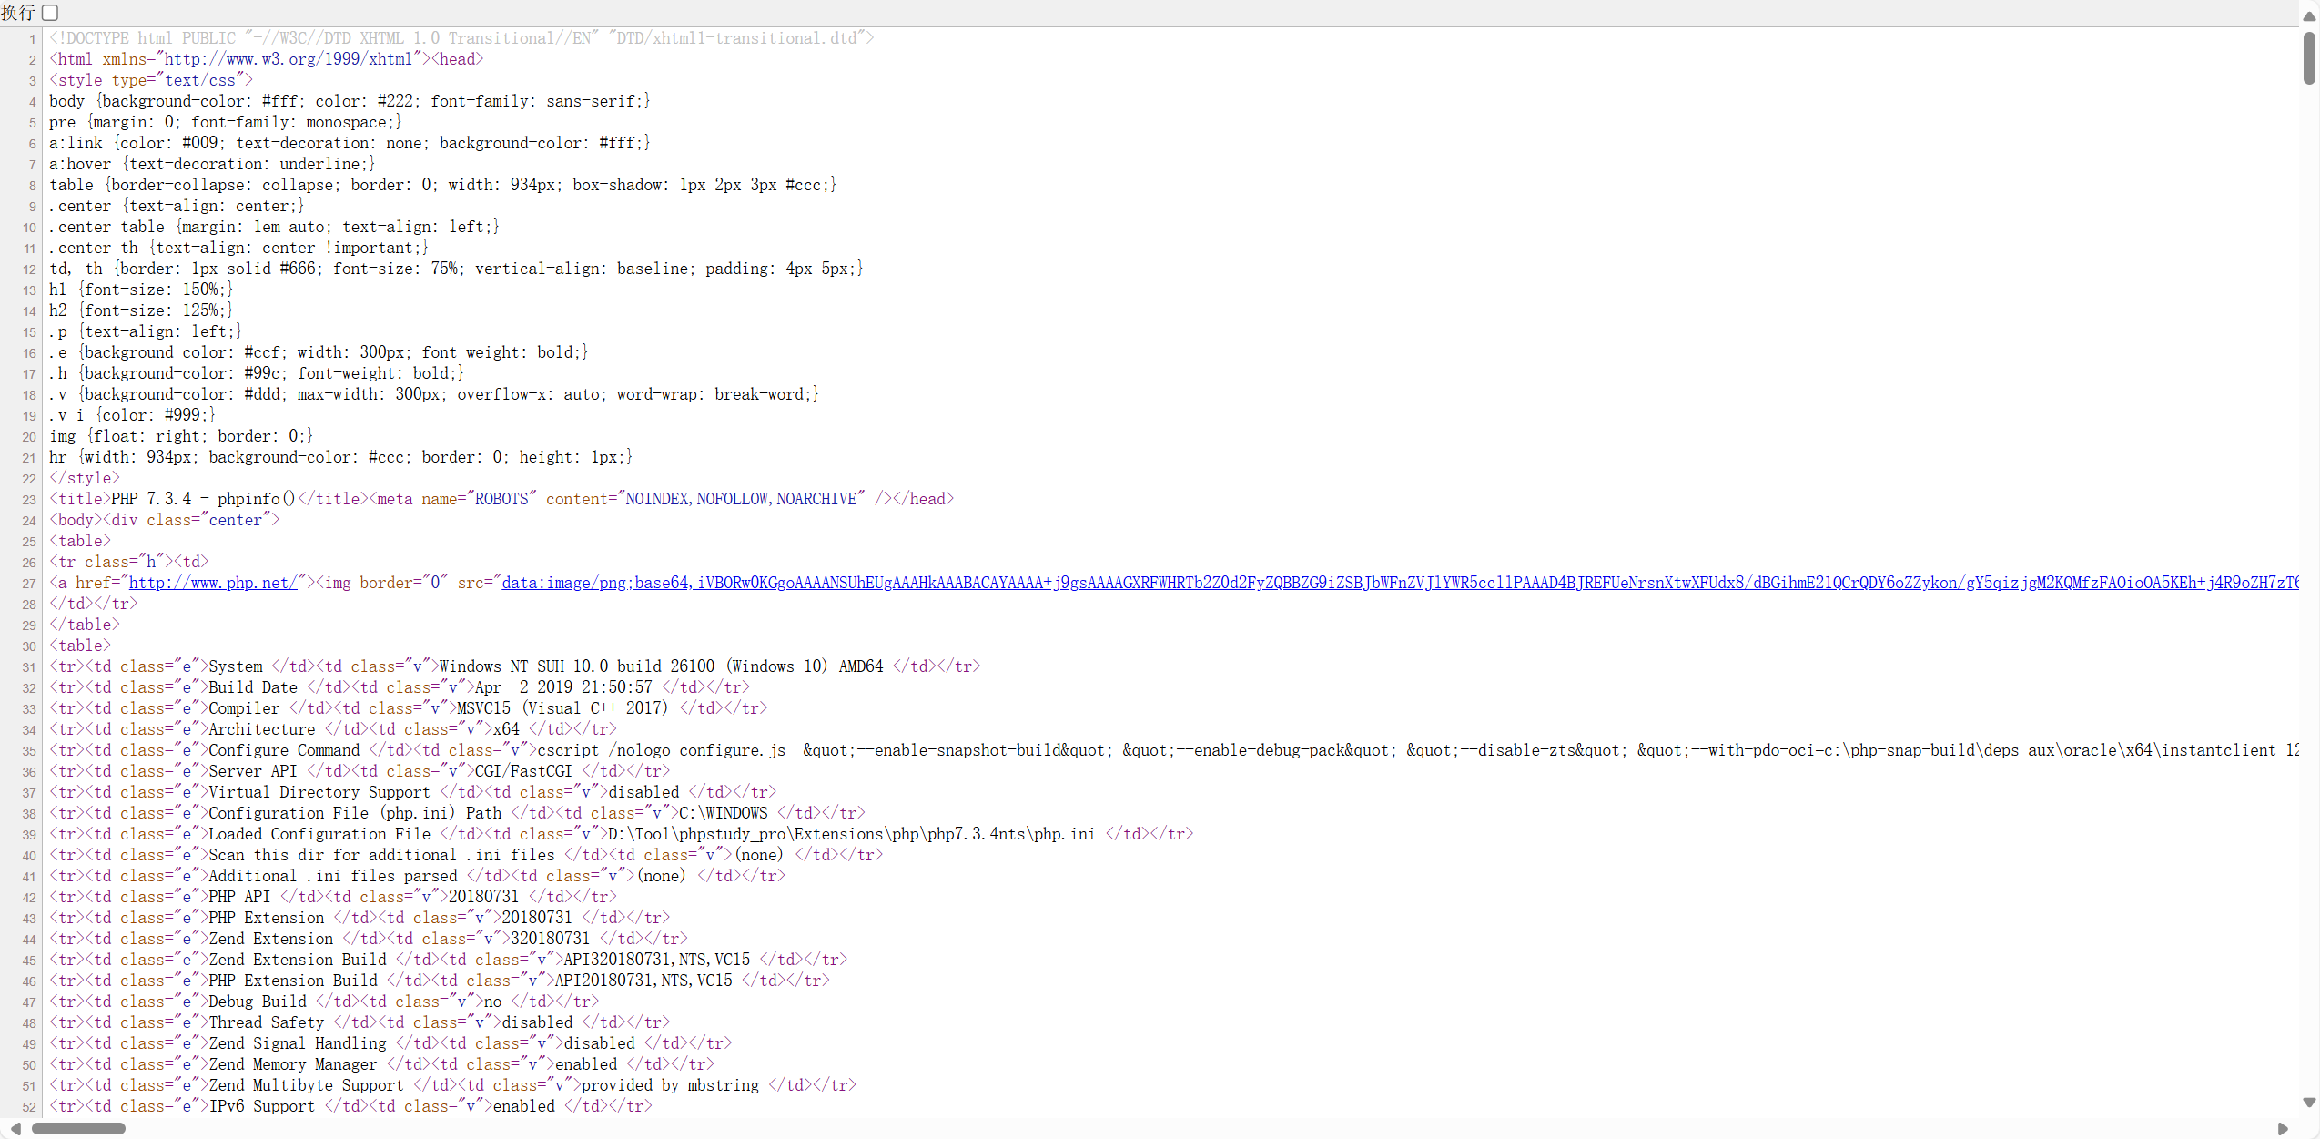2320x1139 pixels.
Task: Click the horizontal scrollbar thumb
Action: [80, 1129]
